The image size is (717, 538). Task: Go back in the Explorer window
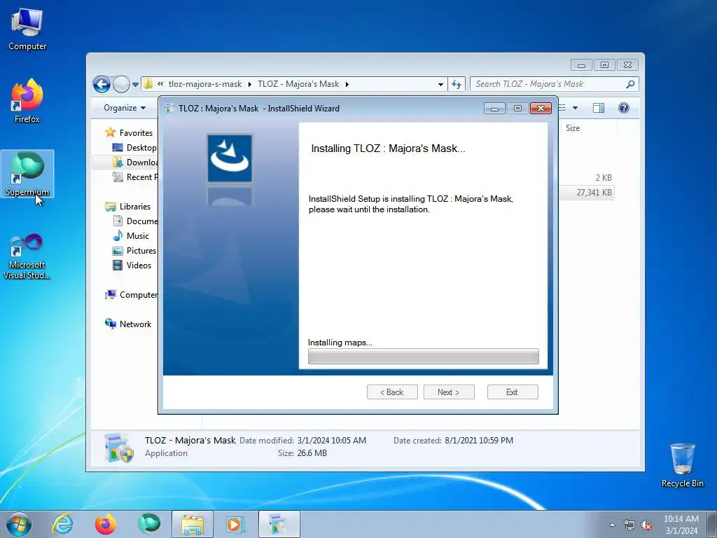(102, 84)
